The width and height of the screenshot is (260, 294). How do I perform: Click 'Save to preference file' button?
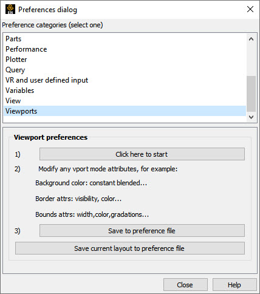(x=142, y=231)
